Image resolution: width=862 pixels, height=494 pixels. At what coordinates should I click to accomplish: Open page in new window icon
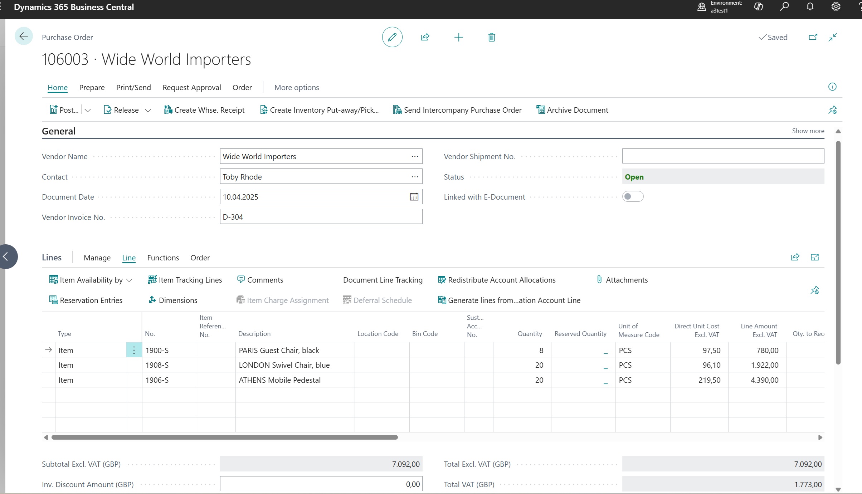[x=813, y=37]
